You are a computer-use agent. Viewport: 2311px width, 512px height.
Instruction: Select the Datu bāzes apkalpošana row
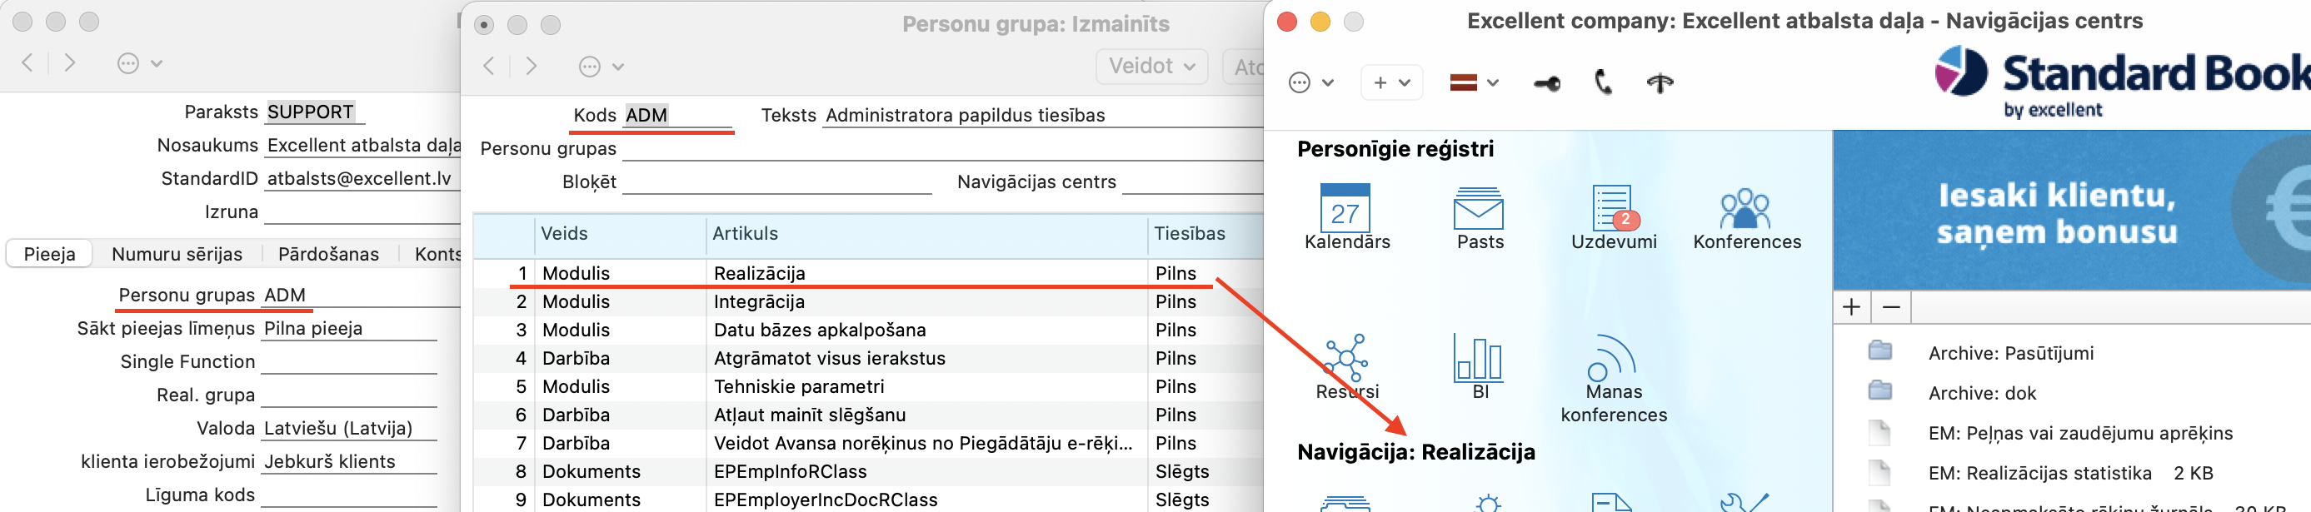tap(868, 330)
